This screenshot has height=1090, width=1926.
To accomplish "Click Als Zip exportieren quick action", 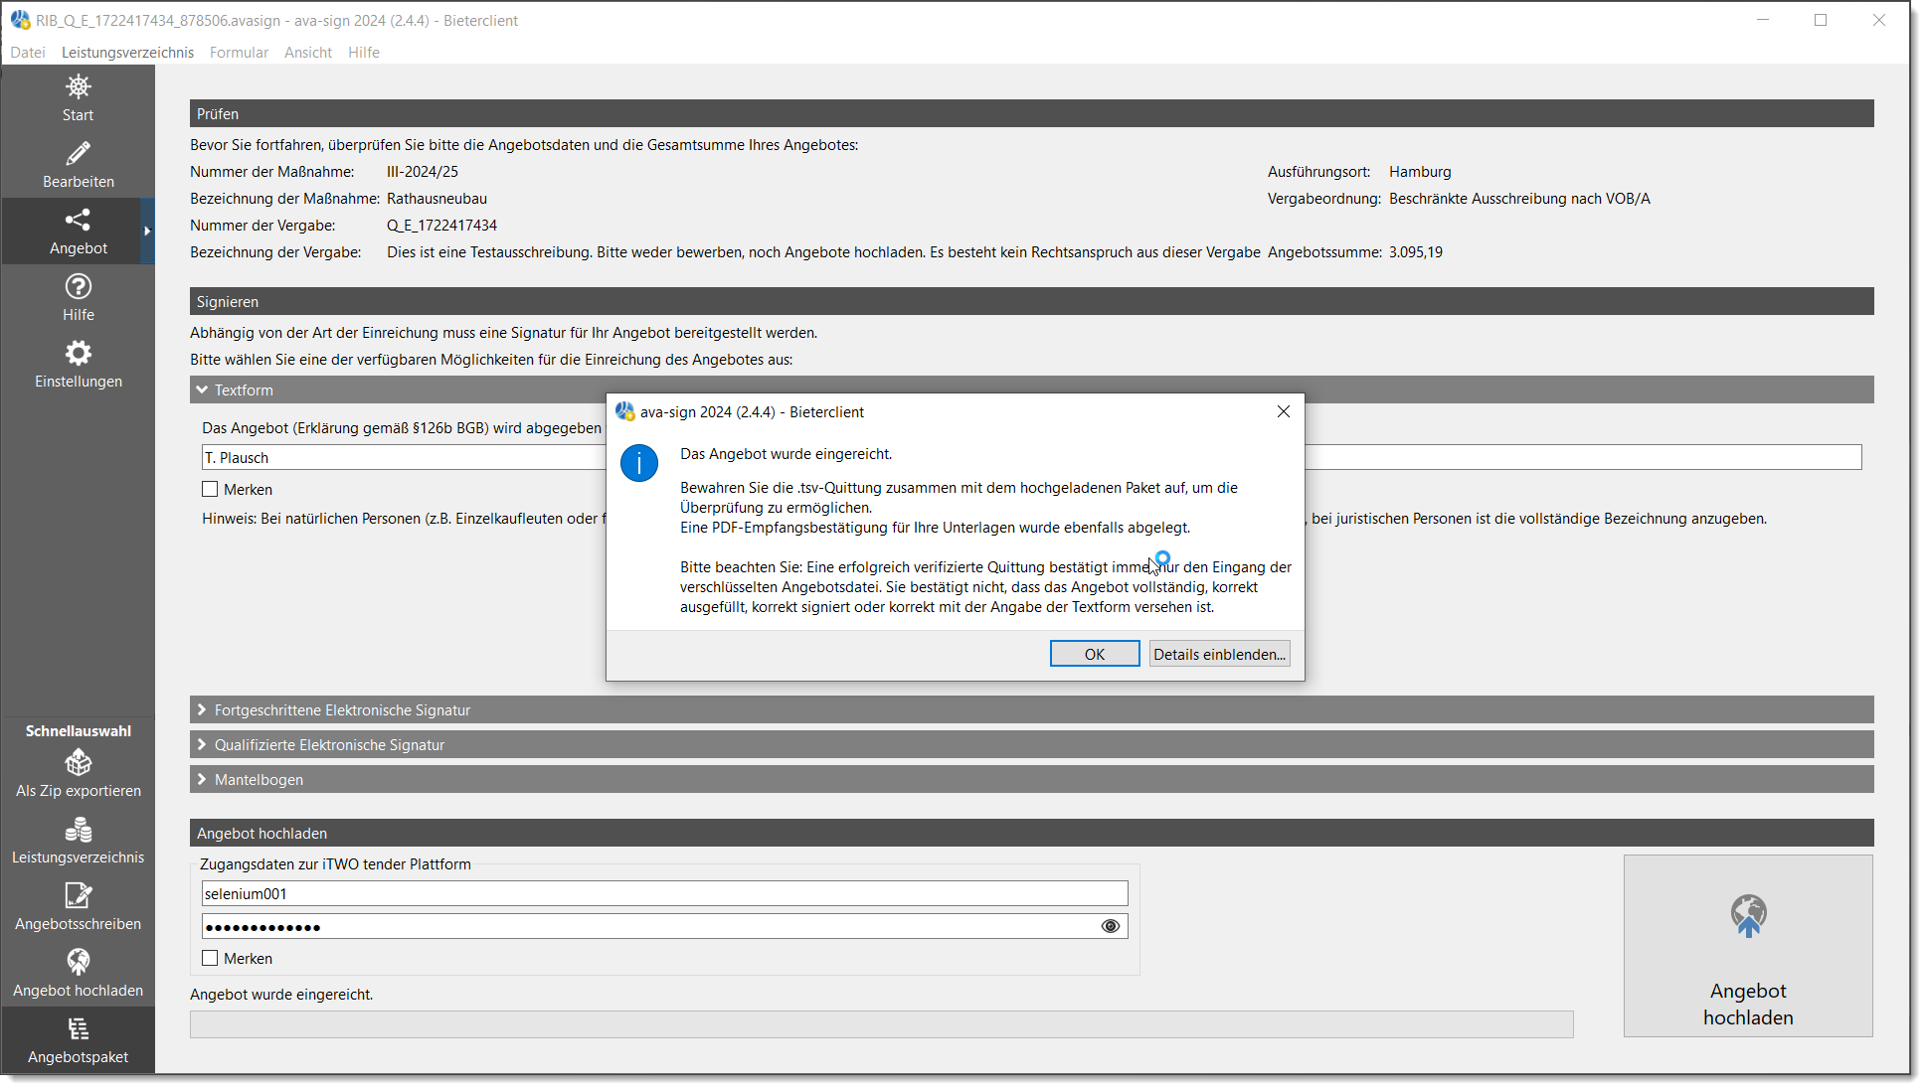I will pyautogui.click(x=78, y=774).
